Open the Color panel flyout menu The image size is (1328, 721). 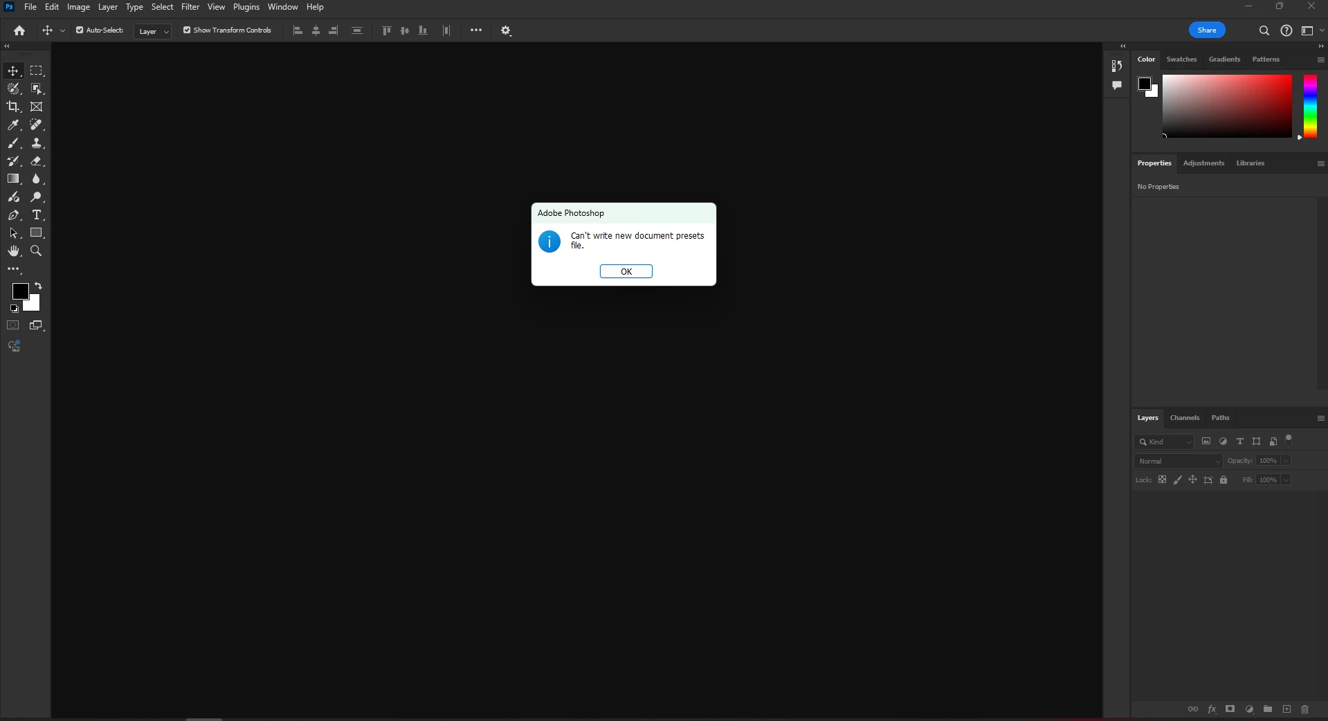tap(1320, 60)
